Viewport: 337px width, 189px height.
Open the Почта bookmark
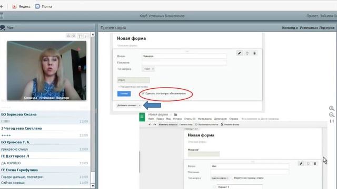(44, 6)
